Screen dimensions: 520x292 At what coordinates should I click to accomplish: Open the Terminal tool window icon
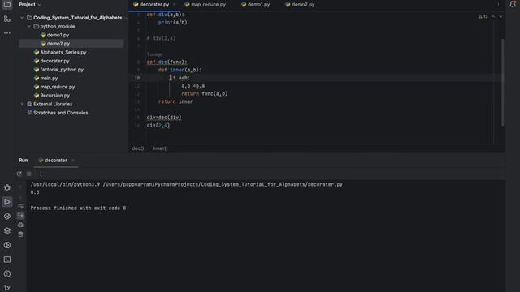tap(7, 260)
